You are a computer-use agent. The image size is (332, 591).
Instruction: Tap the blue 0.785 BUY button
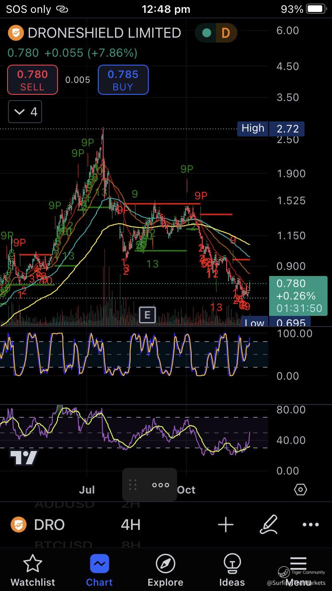click(x=123, y=80)
